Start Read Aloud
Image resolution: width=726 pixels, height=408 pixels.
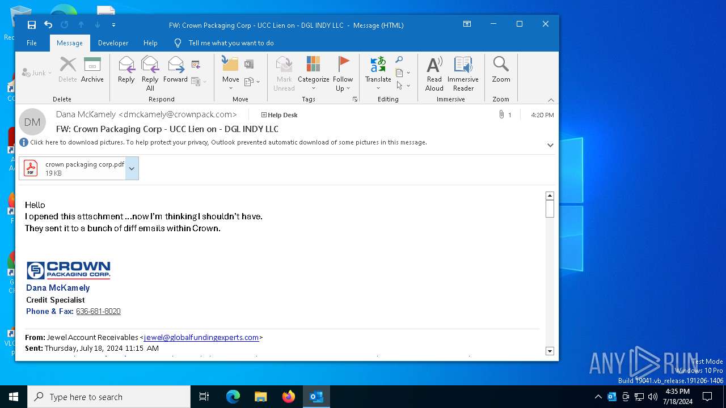click(434, 74)
